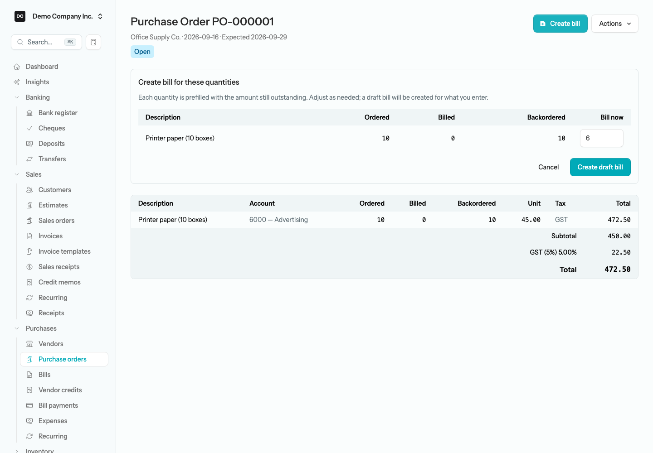Click the Sales orders icon

click(29, 221)
